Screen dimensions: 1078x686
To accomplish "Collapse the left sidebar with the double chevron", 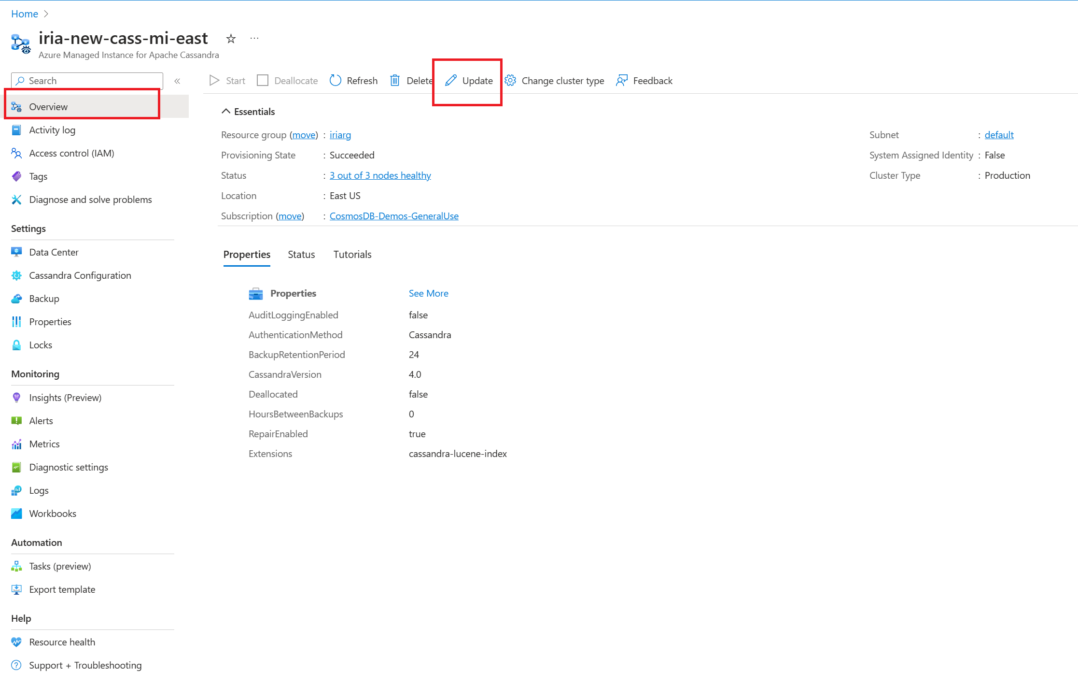I will click(x=177, y=81).
